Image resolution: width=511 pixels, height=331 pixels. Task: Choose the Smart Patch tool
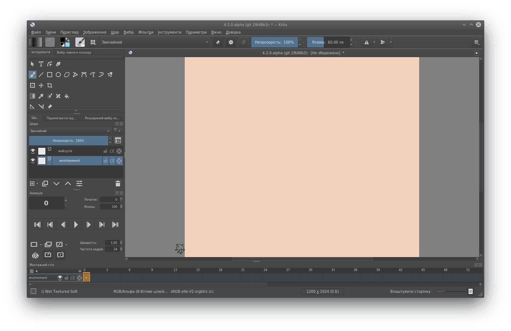[x=58, y=96]
